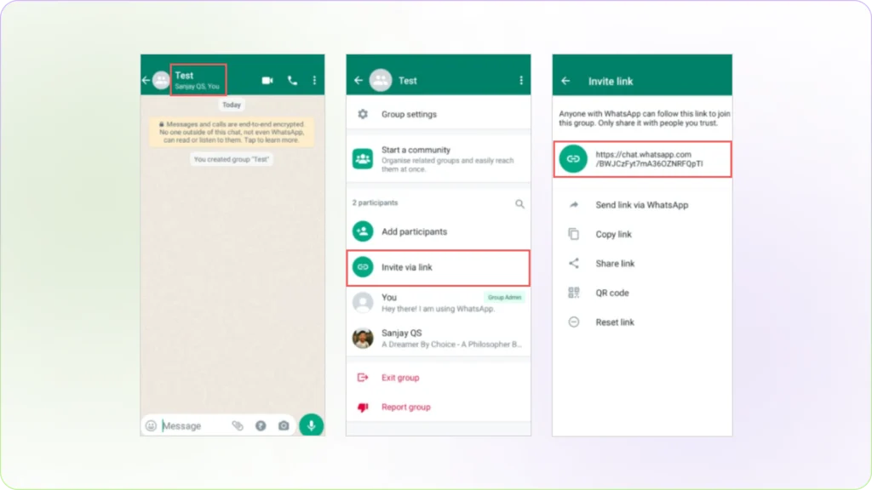Click the Exit group door icon
872x490 pixels.
coord(363,378)
